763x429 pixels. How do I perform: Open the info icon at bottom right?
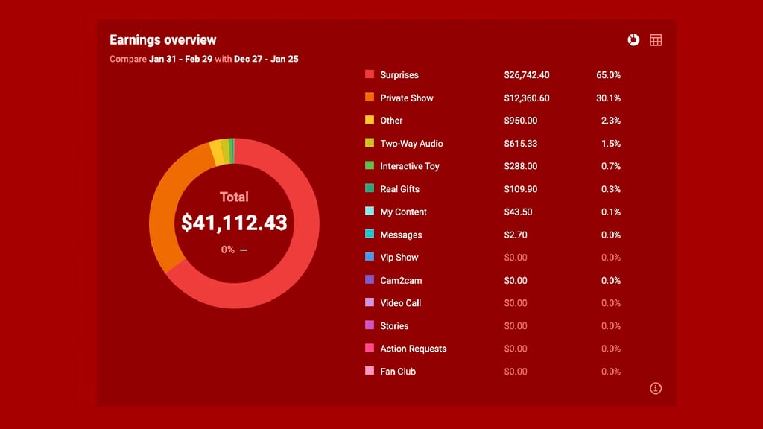656,388
